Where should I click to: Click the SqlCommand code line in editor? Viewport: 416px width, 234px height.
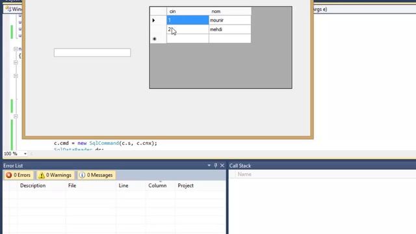tap(105, 143)
